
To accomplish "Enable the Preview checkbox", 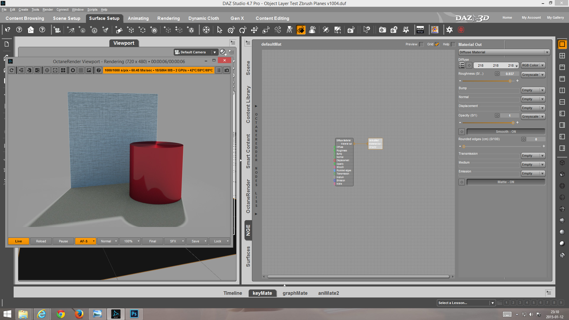I will click(421, 44).
